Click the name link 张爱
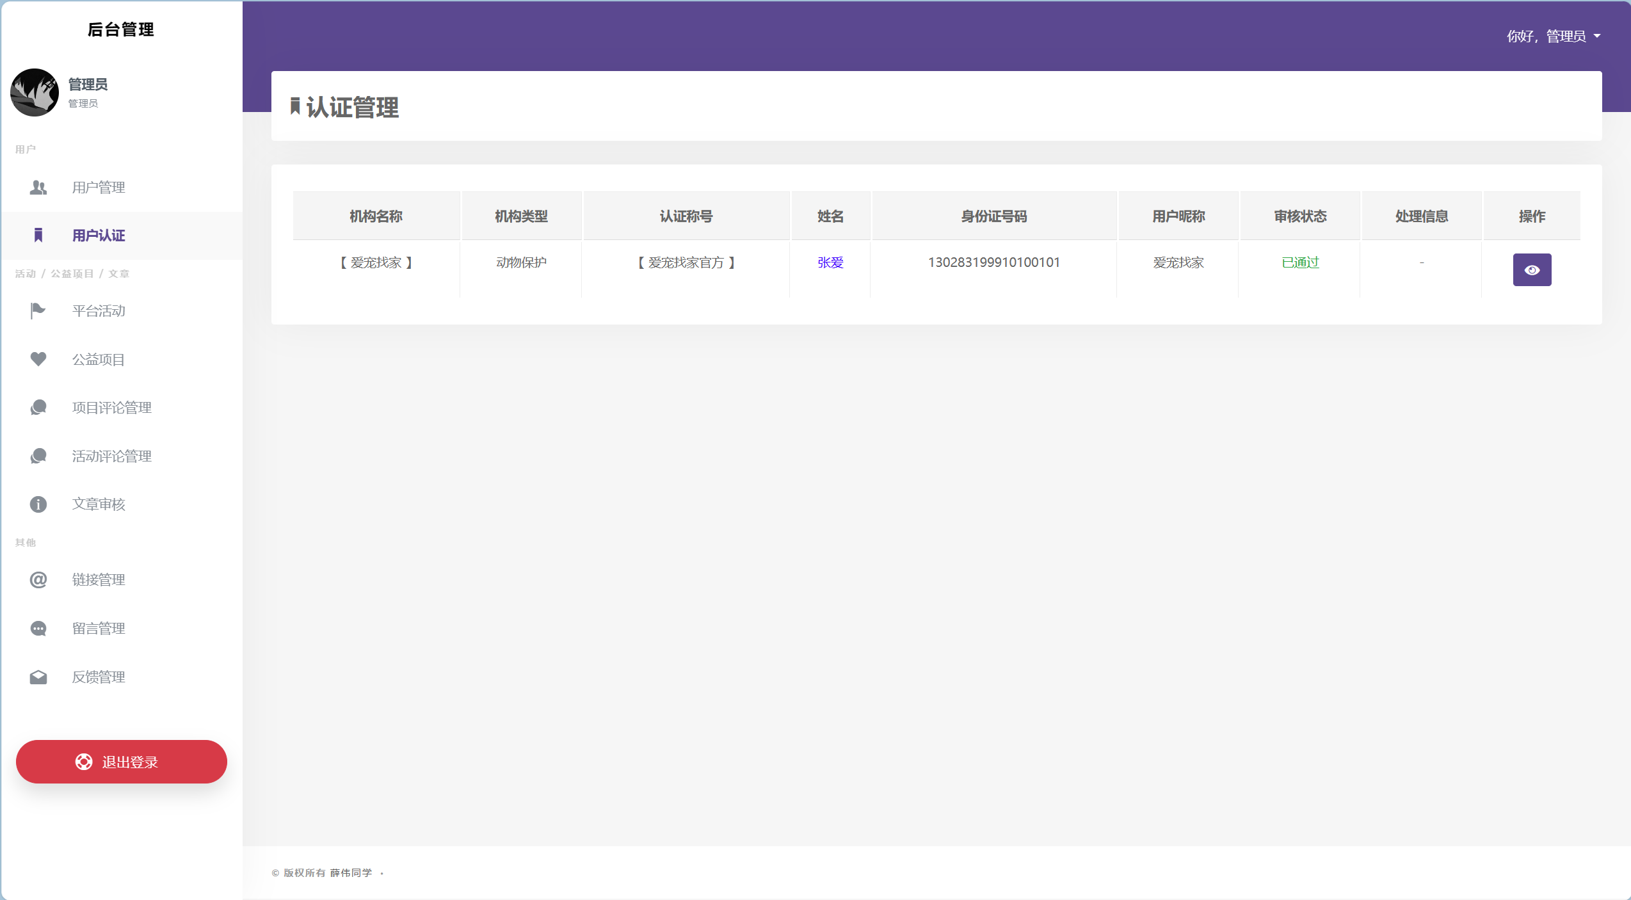The height and width of the screenshot is (900, 1631). [830, 262]
